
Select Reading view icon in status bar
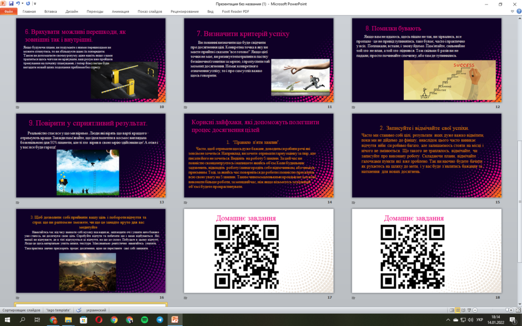463,310
